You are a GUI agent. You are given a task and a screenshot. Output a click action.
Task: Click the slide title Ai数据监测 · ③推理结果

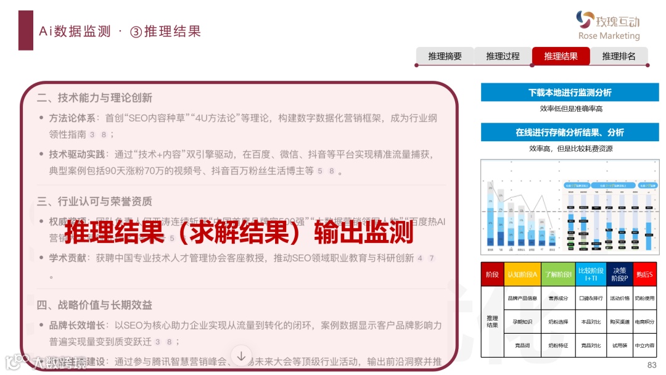tap(120, 31)
